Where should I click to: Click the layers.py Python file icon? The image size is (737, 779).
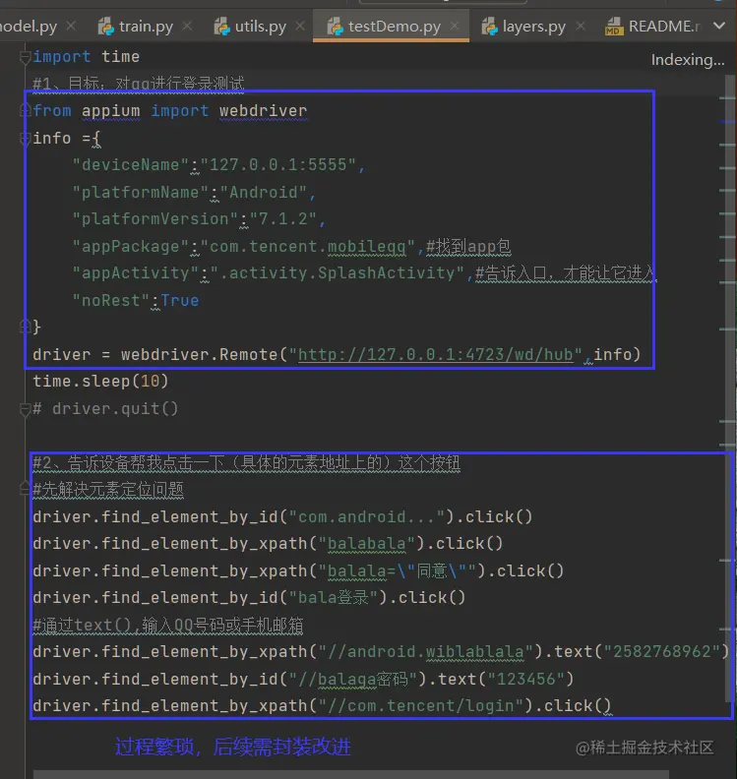[x=489, y=26]
